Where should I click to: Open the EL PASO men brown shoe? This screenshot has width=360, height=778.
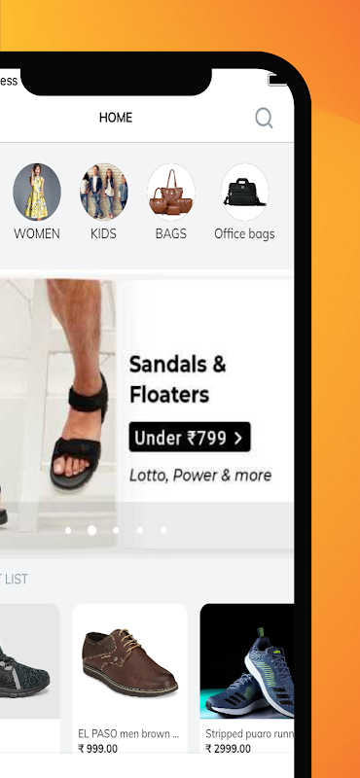[x=130, y=679]
